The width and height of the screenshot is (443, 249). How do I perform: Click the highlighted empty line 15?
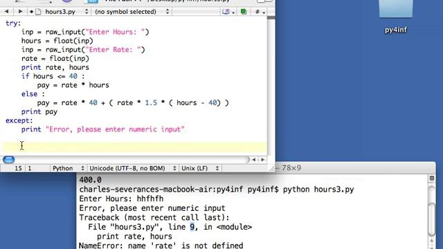point(134,147)
